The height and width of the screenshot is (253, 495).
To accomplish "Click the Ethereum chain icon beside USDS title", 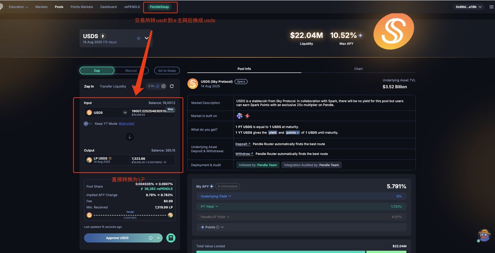I will 103,36.
